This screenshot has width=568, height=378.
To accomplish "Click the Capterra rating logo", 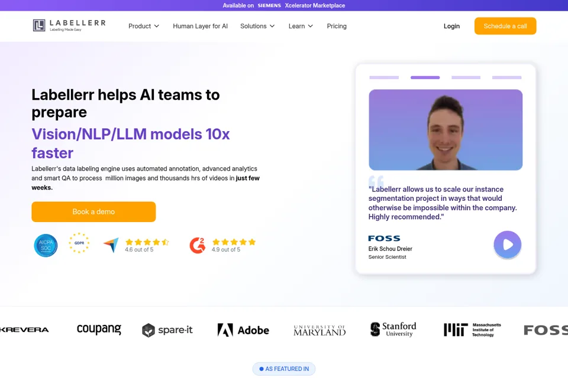I will click(111, 245).
